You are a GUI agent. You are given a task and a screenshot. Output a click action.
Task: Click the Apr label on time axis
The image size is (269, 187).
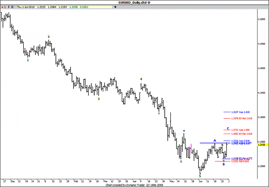click(x=135, y=181)
